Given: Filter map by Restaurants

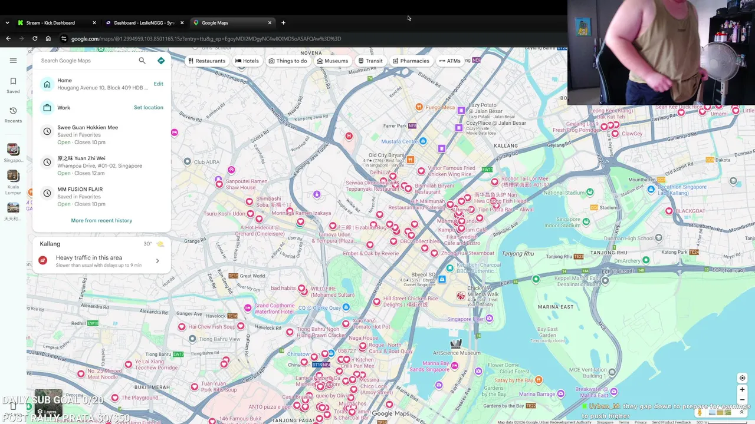Looking at the screenshot, I should (x=206, y=61).
